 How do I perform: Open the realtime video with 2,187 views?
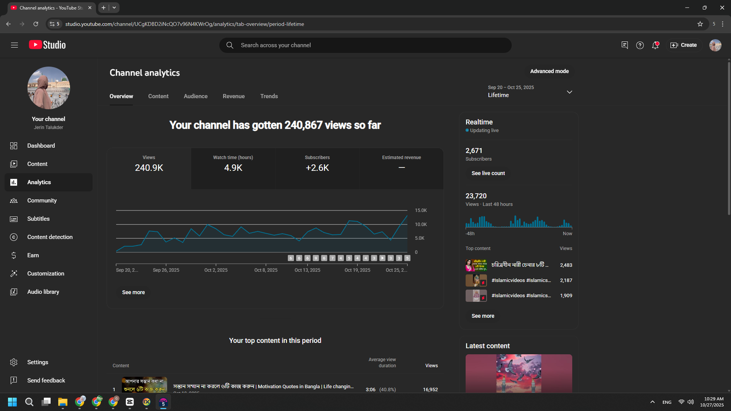pos(519,280)
